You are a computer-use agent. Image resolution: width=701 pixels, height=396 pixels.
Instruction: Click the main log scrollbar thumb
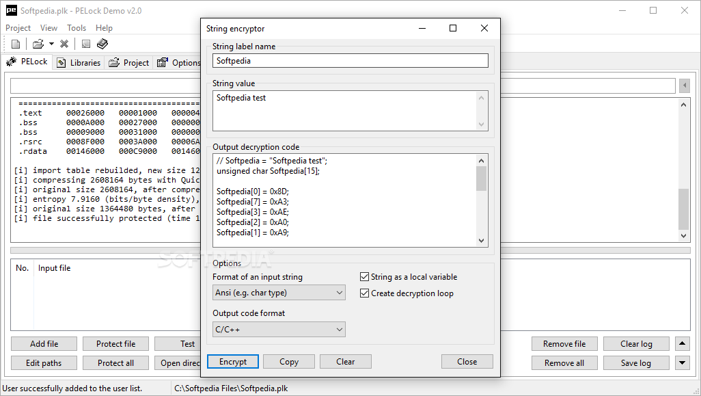pyautogui.click(x=683, y=209)
